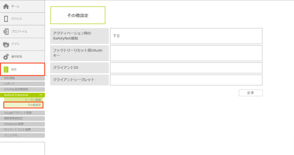
Task: Collapse the Android Enterprise section
Action: 41,95
